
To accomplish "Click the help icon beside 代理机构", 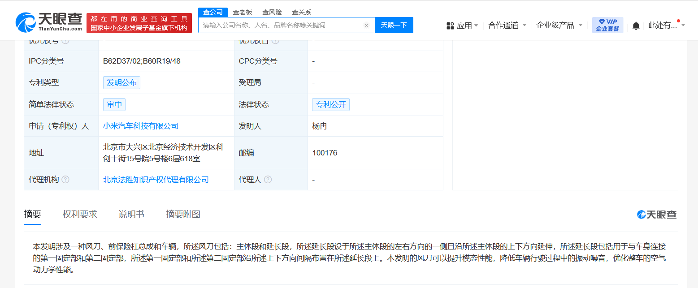I will (65, 180).
